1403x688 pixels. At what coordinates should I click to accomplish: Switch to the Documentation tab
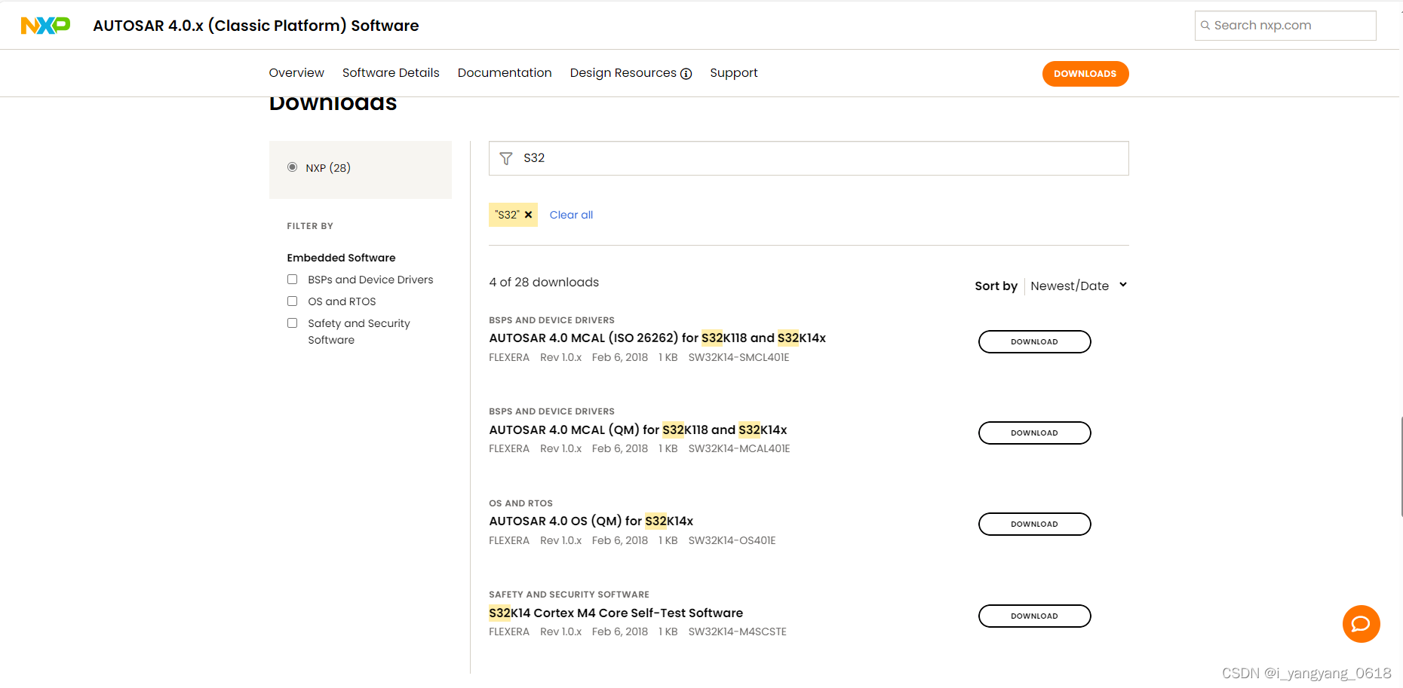pyautogui.click(x=505, y=73)
